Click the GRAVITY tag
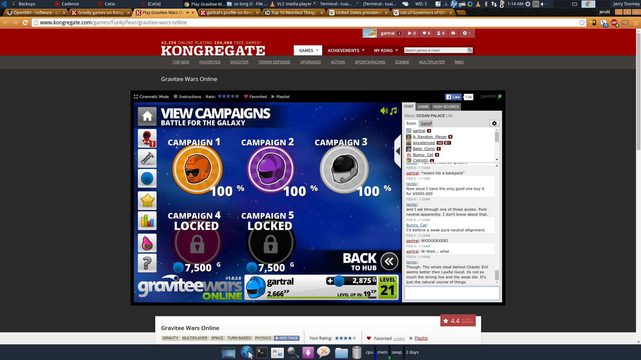This screenshot has height=360, width=641. pyautogui.click(x=170, y=338)
